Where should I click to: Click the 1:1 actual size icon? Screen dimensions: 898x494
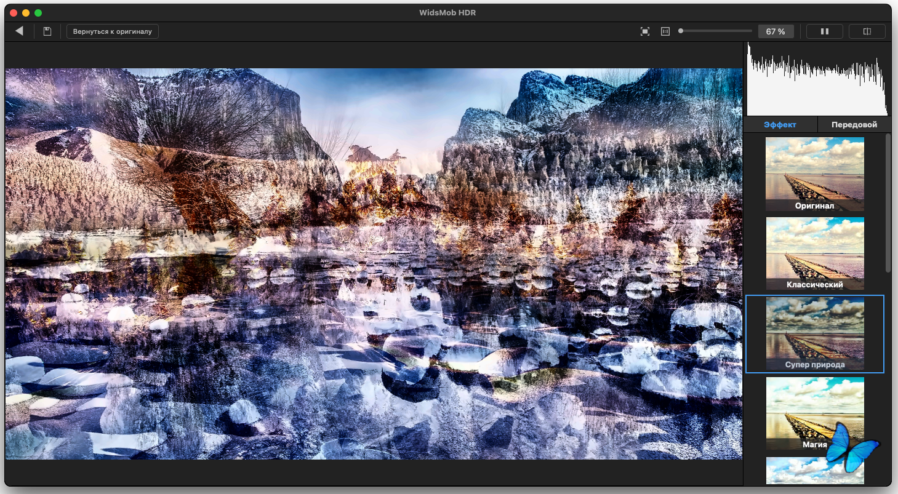(665, 31)
